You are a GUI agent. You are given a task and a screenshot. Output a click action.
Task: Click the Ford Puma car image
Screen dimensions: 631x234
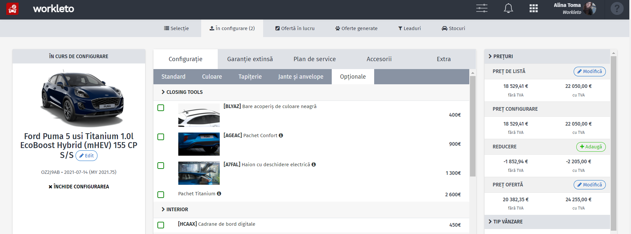(82, 98)
